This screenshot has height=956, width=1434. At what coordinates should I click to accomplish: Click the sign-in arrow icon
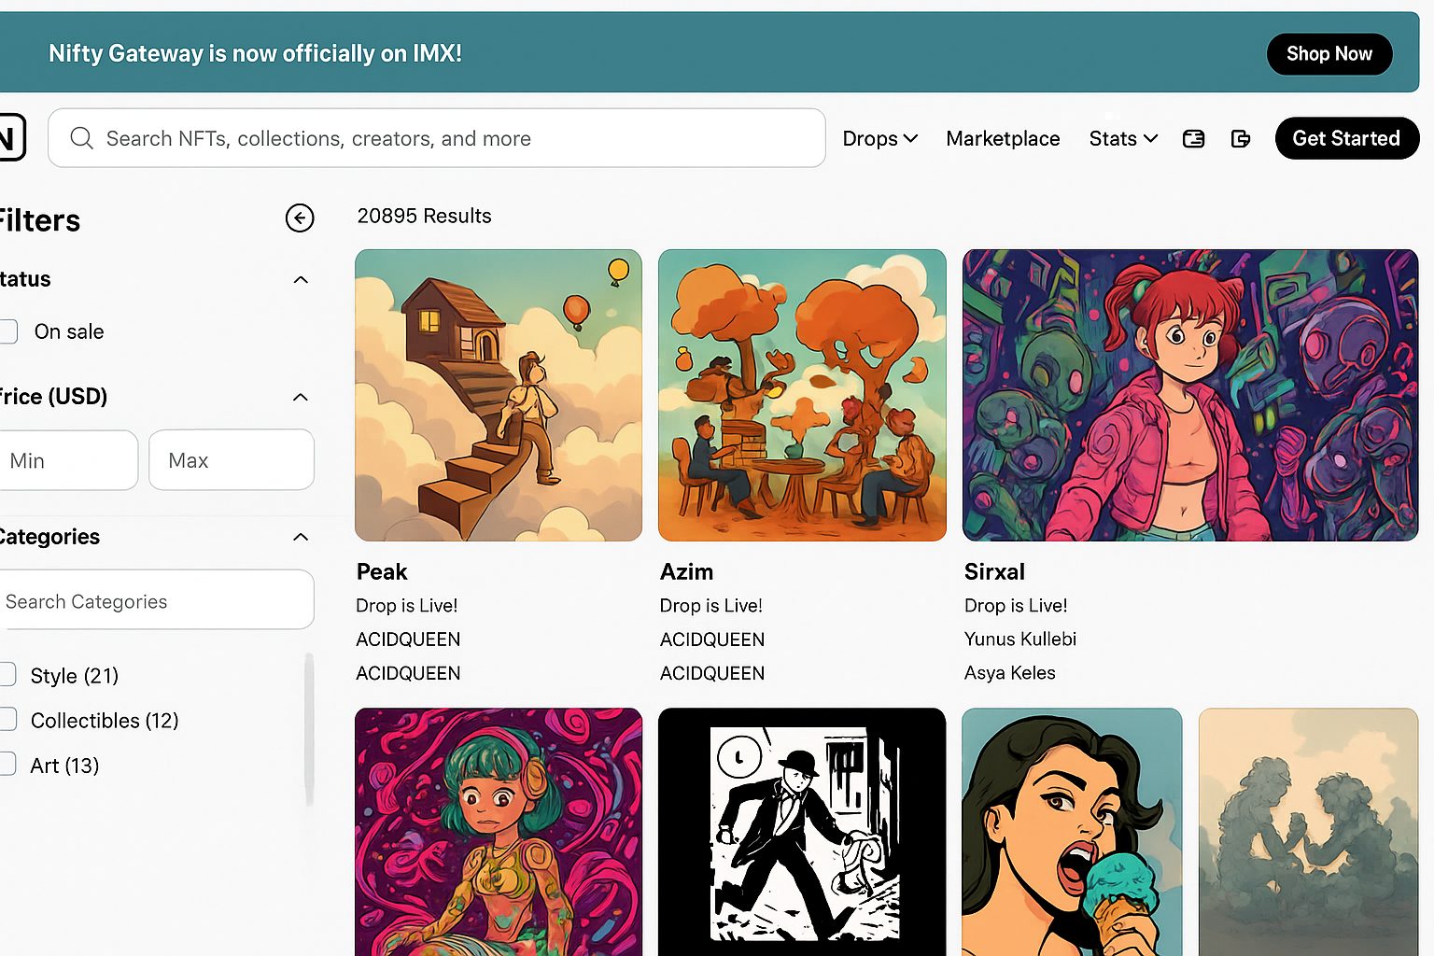(1241, 139)
